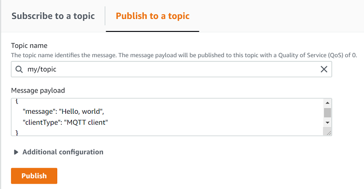Viewport: 364px width, 189px height.
Task: Click the closing brace in the payload
Action: 17,132
